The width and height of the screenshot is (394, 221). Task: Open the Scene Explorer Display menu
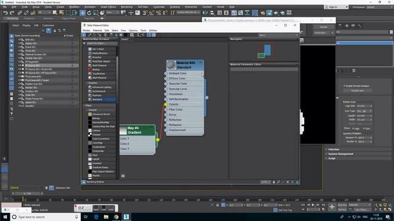tap(26, 25)
